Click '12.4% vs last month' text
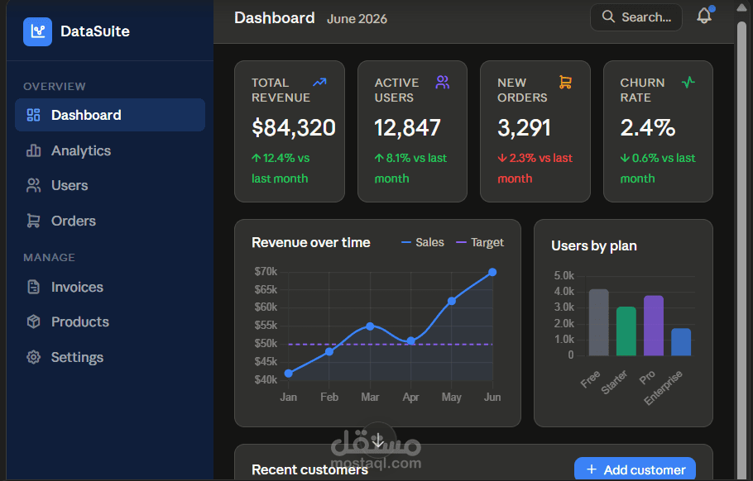Image resolution: width=753 pixels, height=481 pixels. (x=281, y=168)
